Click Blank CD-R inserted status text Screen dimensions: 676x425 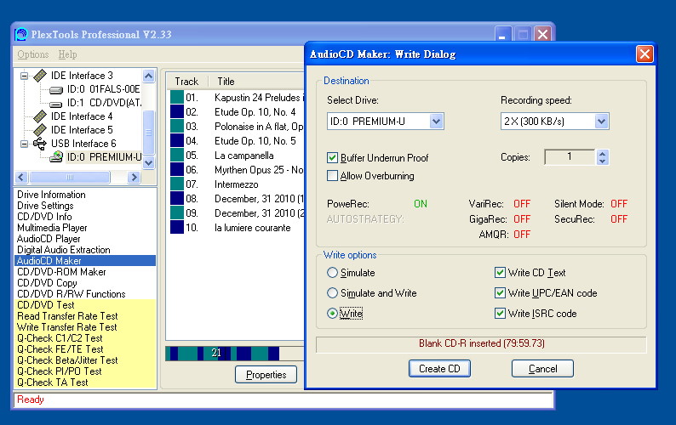(482, 343)
